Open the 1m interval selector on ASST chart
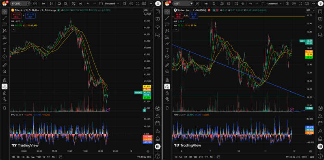The height and width of the screenshot is (160, 324). pyautogui.click(x=206, y=4)
